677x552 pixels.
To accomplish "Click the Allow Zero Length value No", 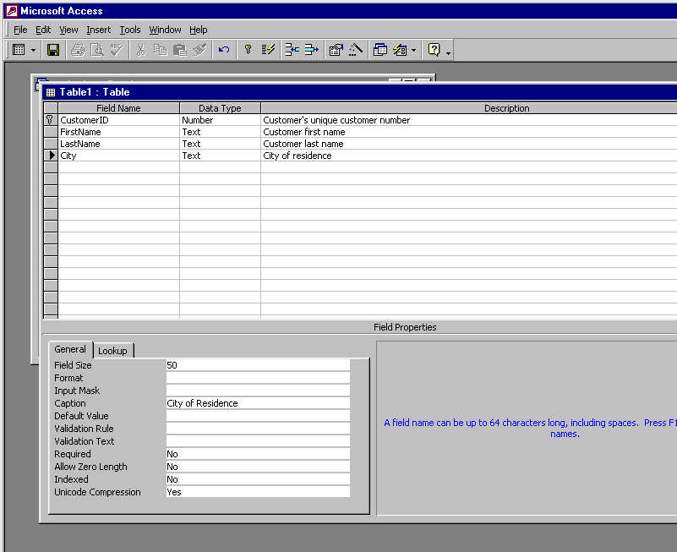I will pos(258,467).
